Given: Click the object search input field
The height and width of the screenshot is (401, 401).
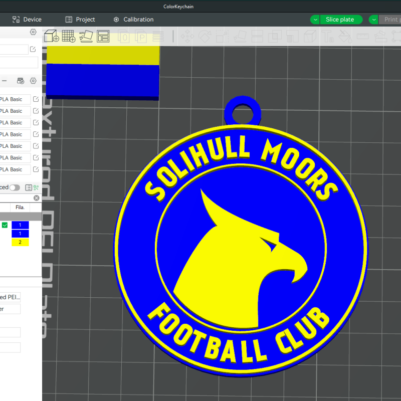Looking at the screenshot, I should 17,198.
